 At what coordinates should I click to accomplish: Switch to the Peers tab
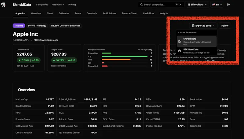pyautogui.click(x=78, y=13)
